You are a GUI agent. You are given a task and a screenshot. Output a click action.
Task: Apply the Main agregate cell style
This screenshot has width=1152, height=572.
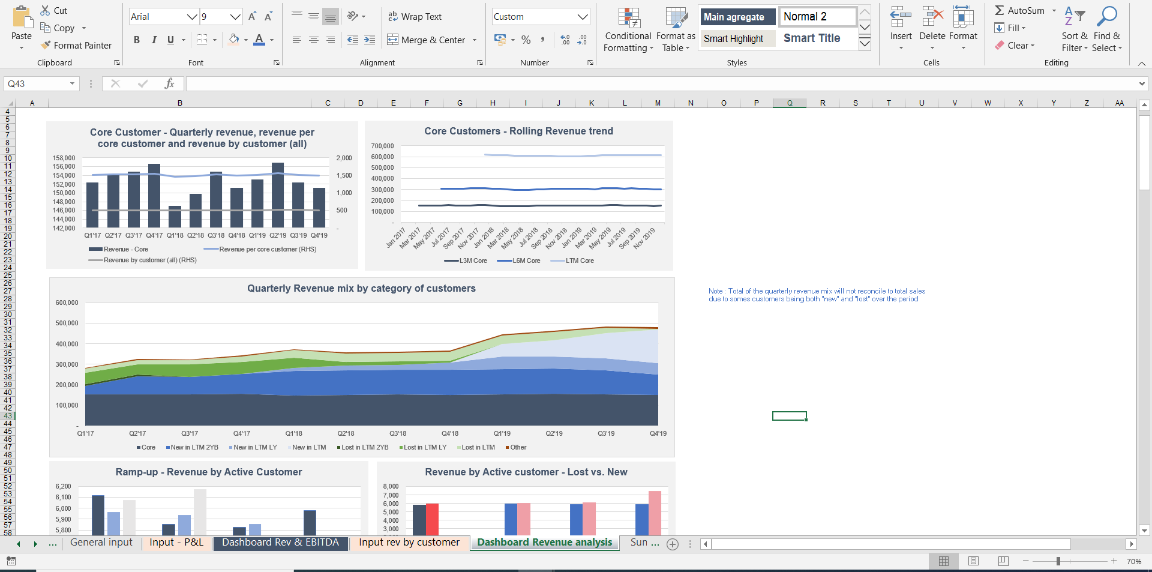click(x=737, y=17)
